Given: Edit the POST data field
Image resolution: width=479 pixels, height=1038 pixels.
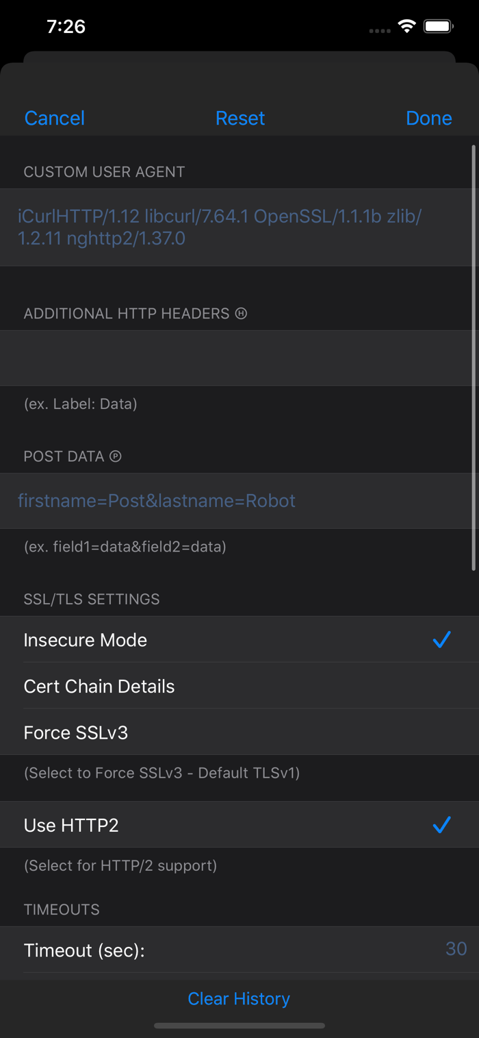Looking at the screenshot, I should pyautogui.click(x=239, y=501).
